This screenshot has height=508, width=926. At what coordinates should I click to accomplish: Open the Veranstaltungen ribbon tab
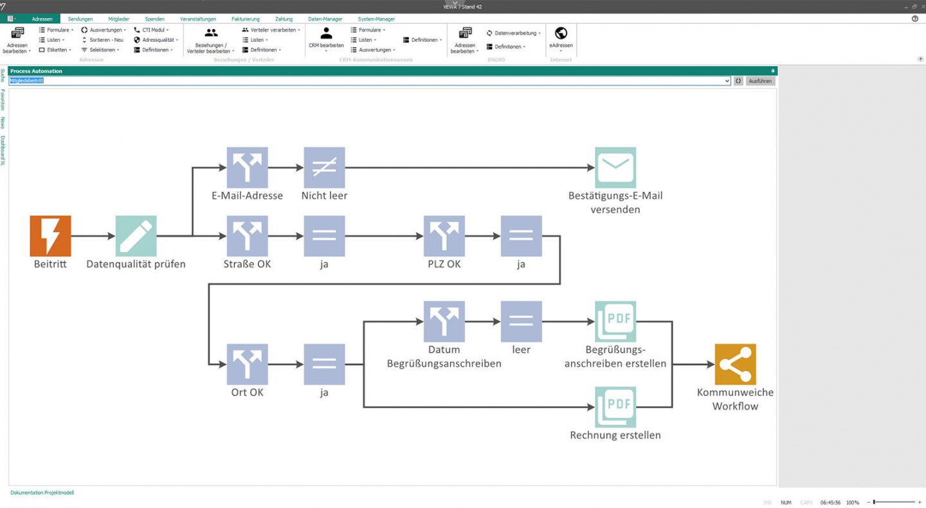pyautogui.click(x=198, y=19)
